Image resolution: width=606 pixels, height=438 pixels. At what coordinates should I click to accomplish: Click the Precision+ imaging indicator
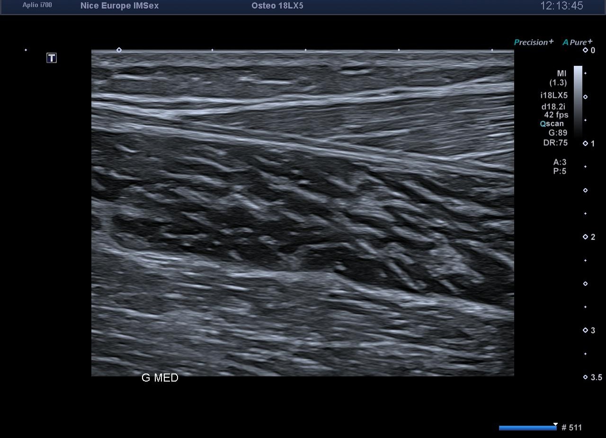click(534, 42)
